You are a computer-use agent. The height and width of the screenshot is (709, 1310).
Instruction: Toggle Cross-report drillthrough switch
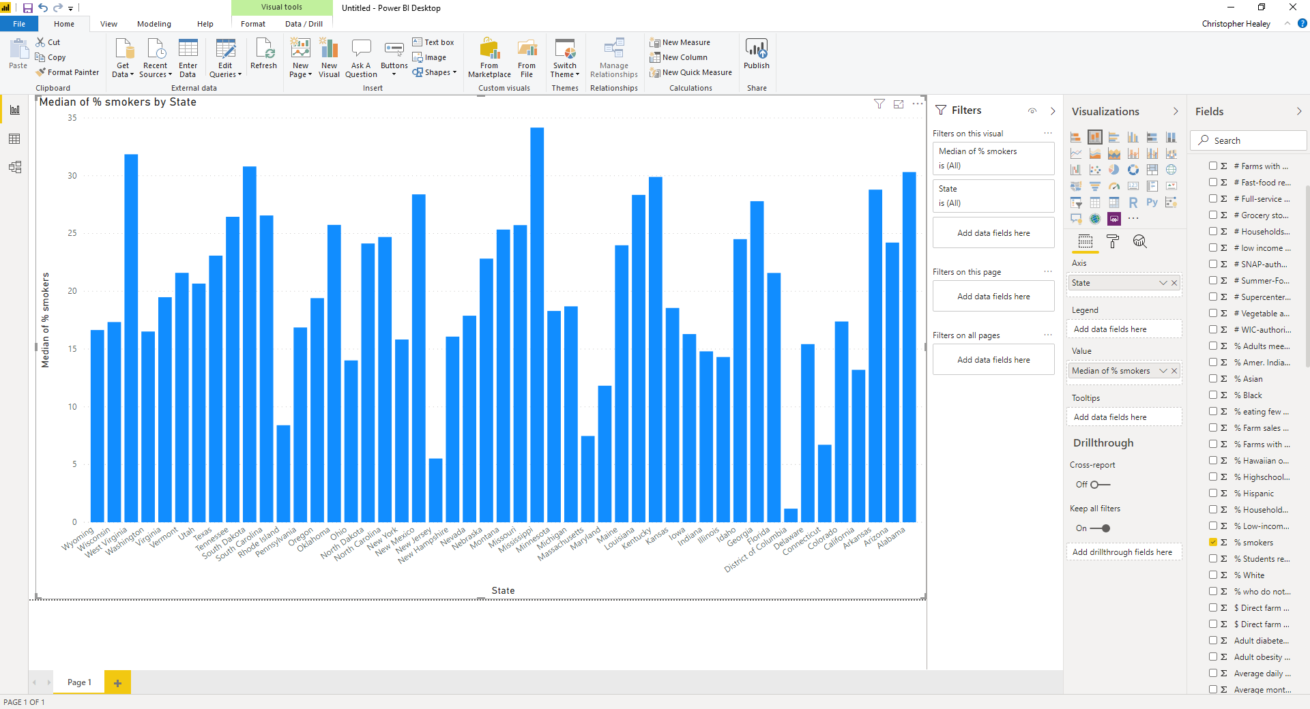1099,485
